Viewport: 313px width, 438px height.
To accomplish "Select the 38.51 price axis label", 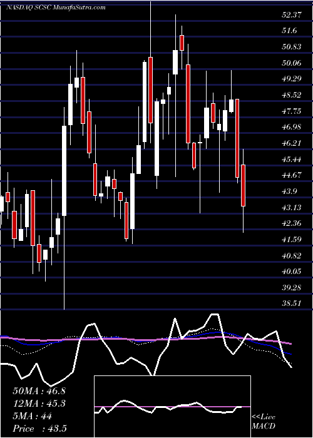I will (292, 304).
